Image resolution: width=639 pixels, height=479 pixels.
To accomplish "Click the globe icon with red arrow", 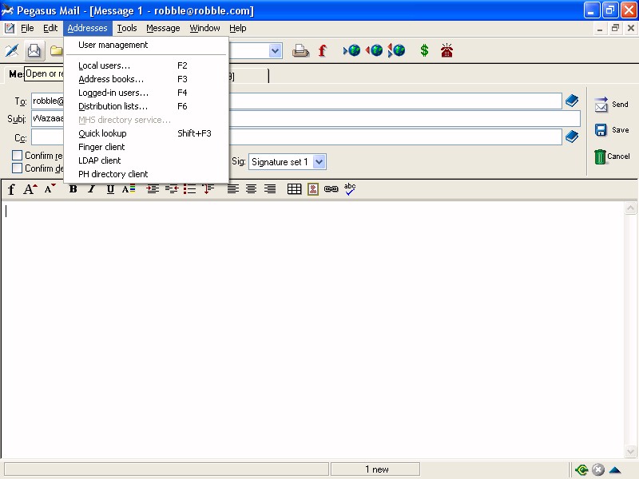I will 374,50.
